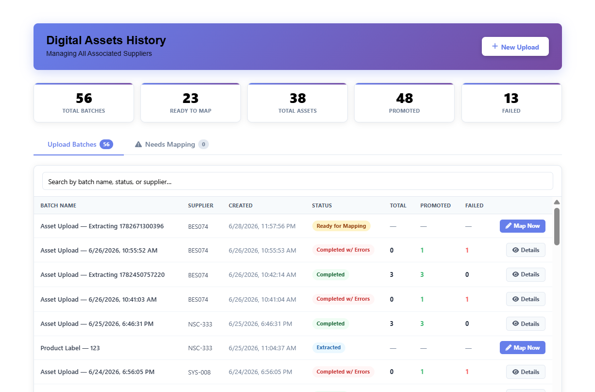Select the Ready to Map stat card
Image resolution: width=595 pixels, height=392 pixels.
(190, 102)
